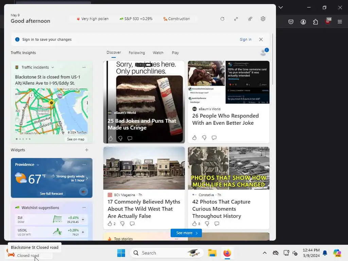Open the Firefox toolbar extension badged 10

point(328,21)
